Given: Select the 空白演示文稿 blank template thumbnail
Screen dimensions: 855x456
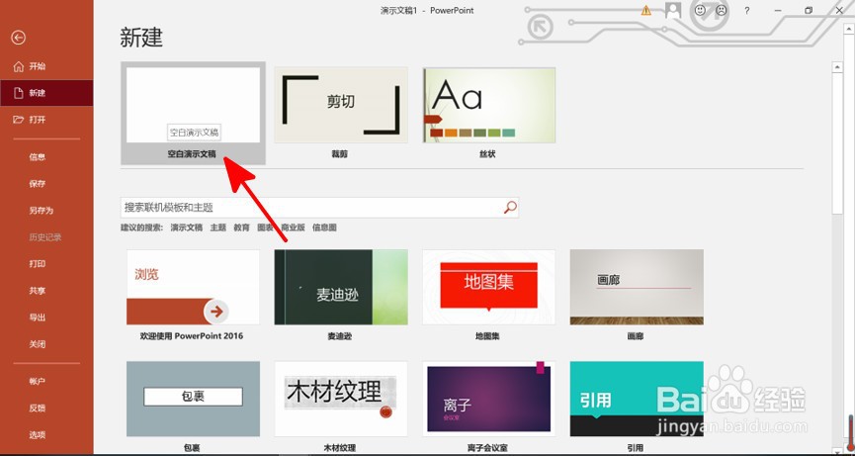Looking at the screenshot, I should click(193, 105).
